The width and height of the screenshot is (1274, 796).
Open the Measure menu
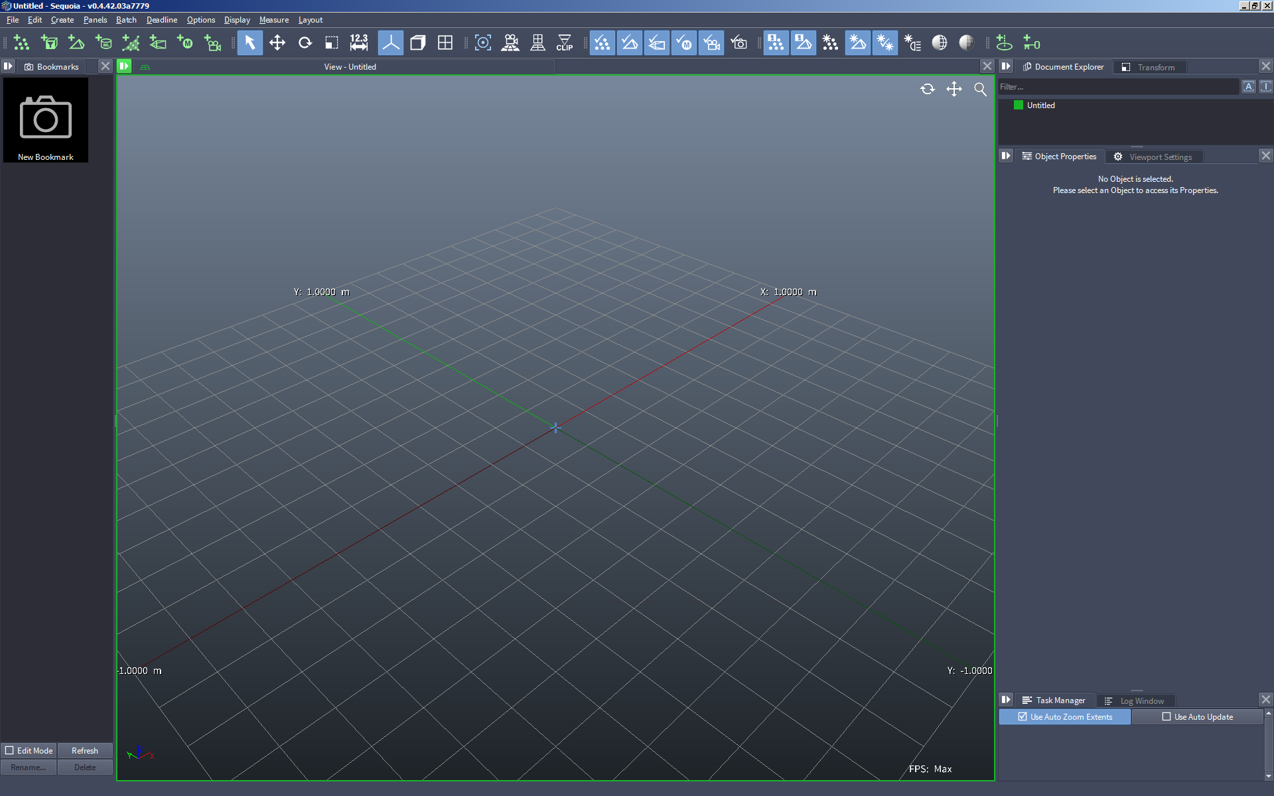click(274, 20)
